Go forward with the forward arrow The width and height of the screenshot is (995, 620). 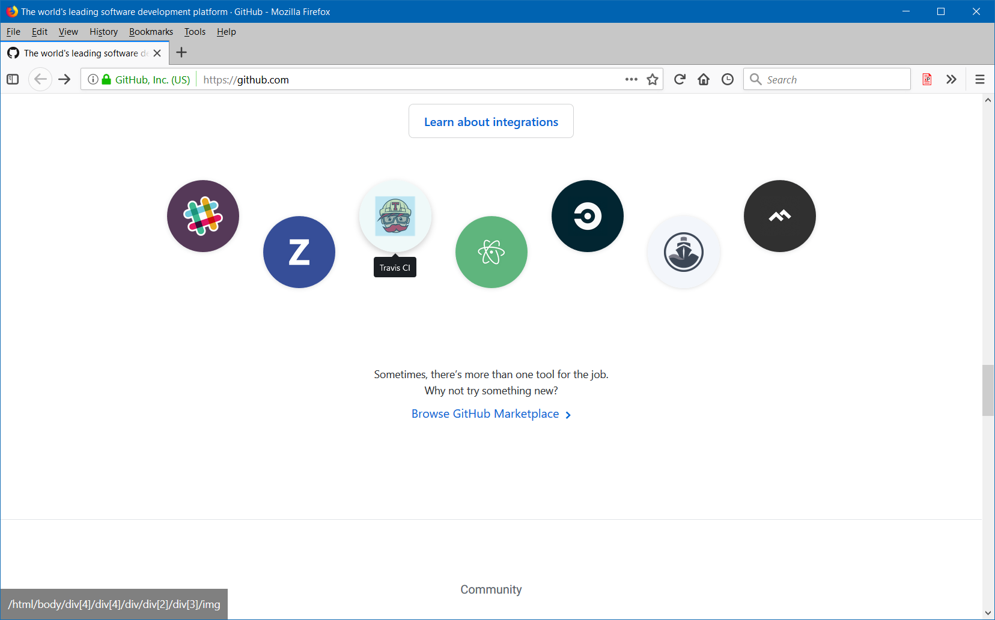64,79
